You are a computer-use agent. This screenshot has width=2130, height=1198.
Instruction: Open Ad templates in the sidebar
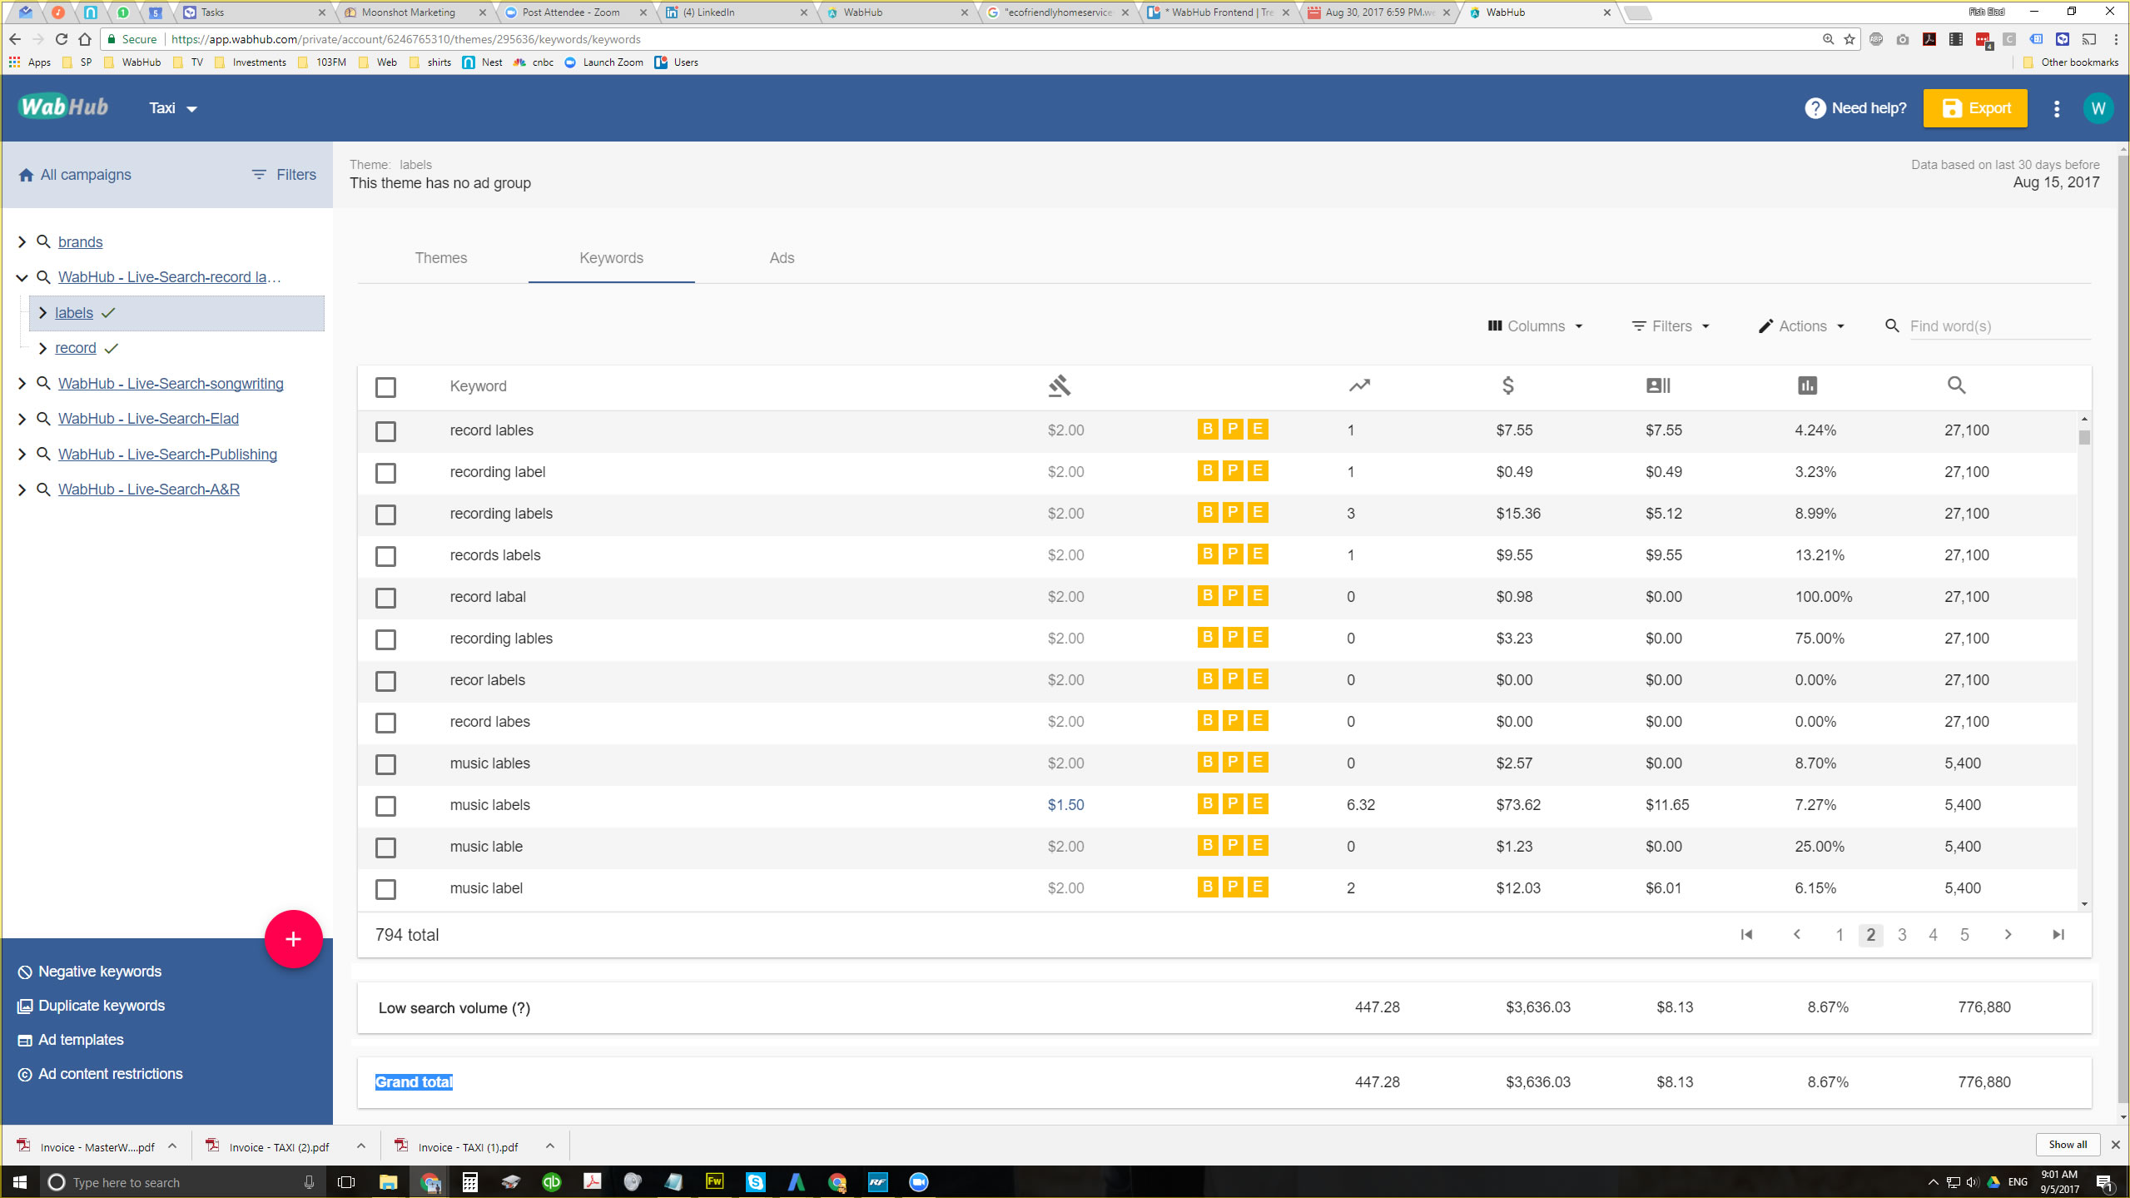click(x=71, y=1040)
